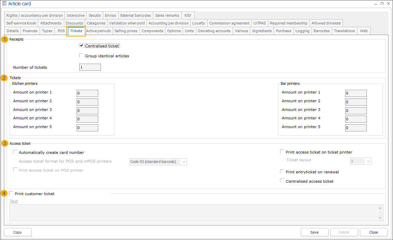Screen dimensions: 393x240
Task: Click the Number of tickets field
Action: pos(90,67)
